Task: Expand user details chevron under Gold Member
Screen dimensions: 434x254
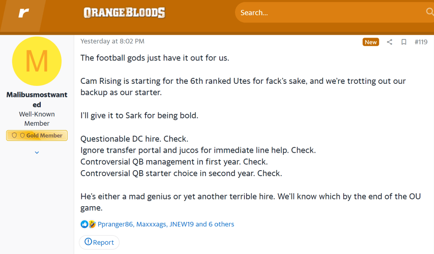Action: click(x=37, y=152)
